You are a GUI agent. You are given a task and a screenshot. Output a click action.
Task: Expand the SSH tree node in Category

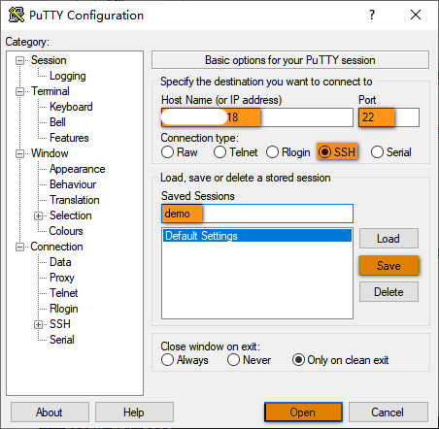[38, 324]
